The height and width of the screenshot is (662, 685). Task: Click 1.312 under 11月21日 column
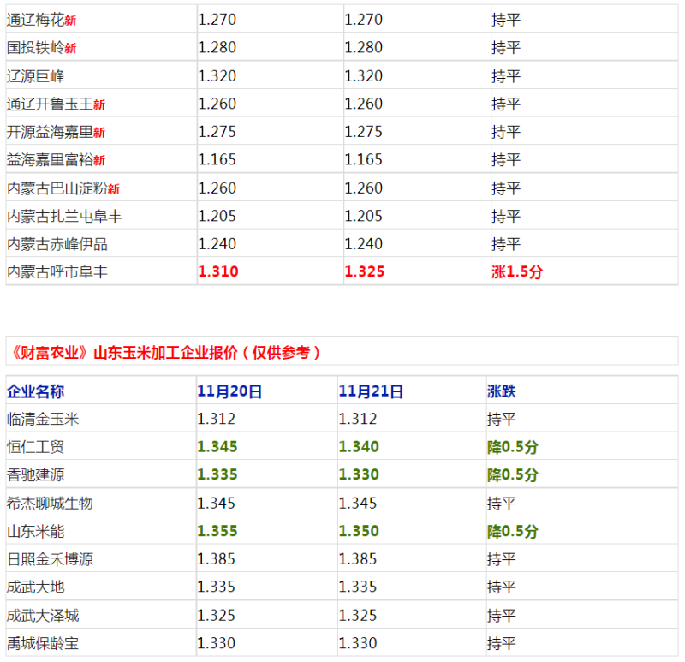pyautogui.click(x=358, y=419)
